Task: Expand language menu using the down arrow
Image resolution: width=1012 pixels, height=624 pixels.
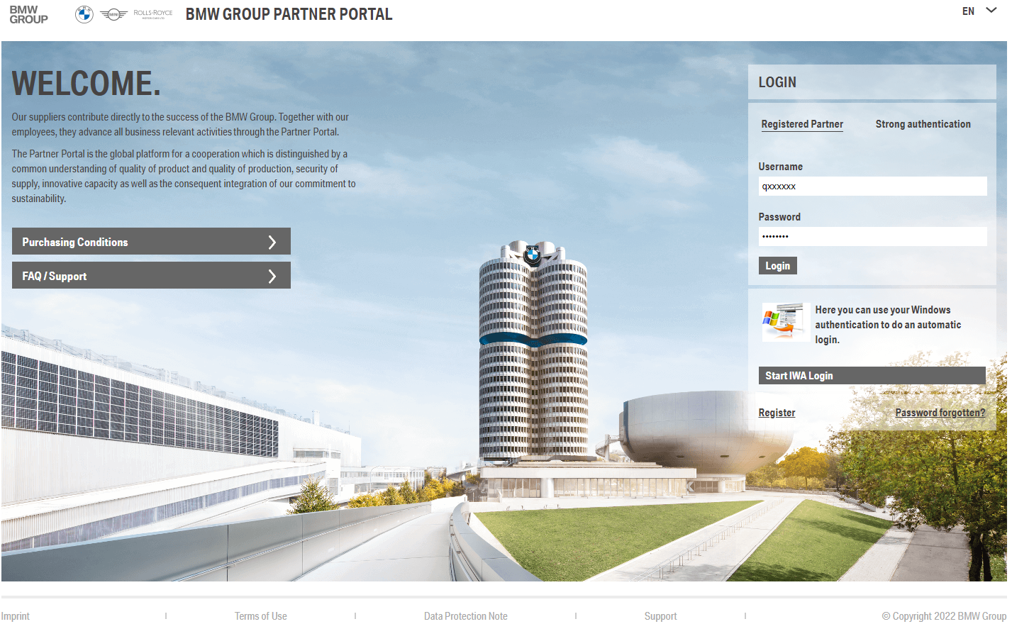Action: pos(991,11)
